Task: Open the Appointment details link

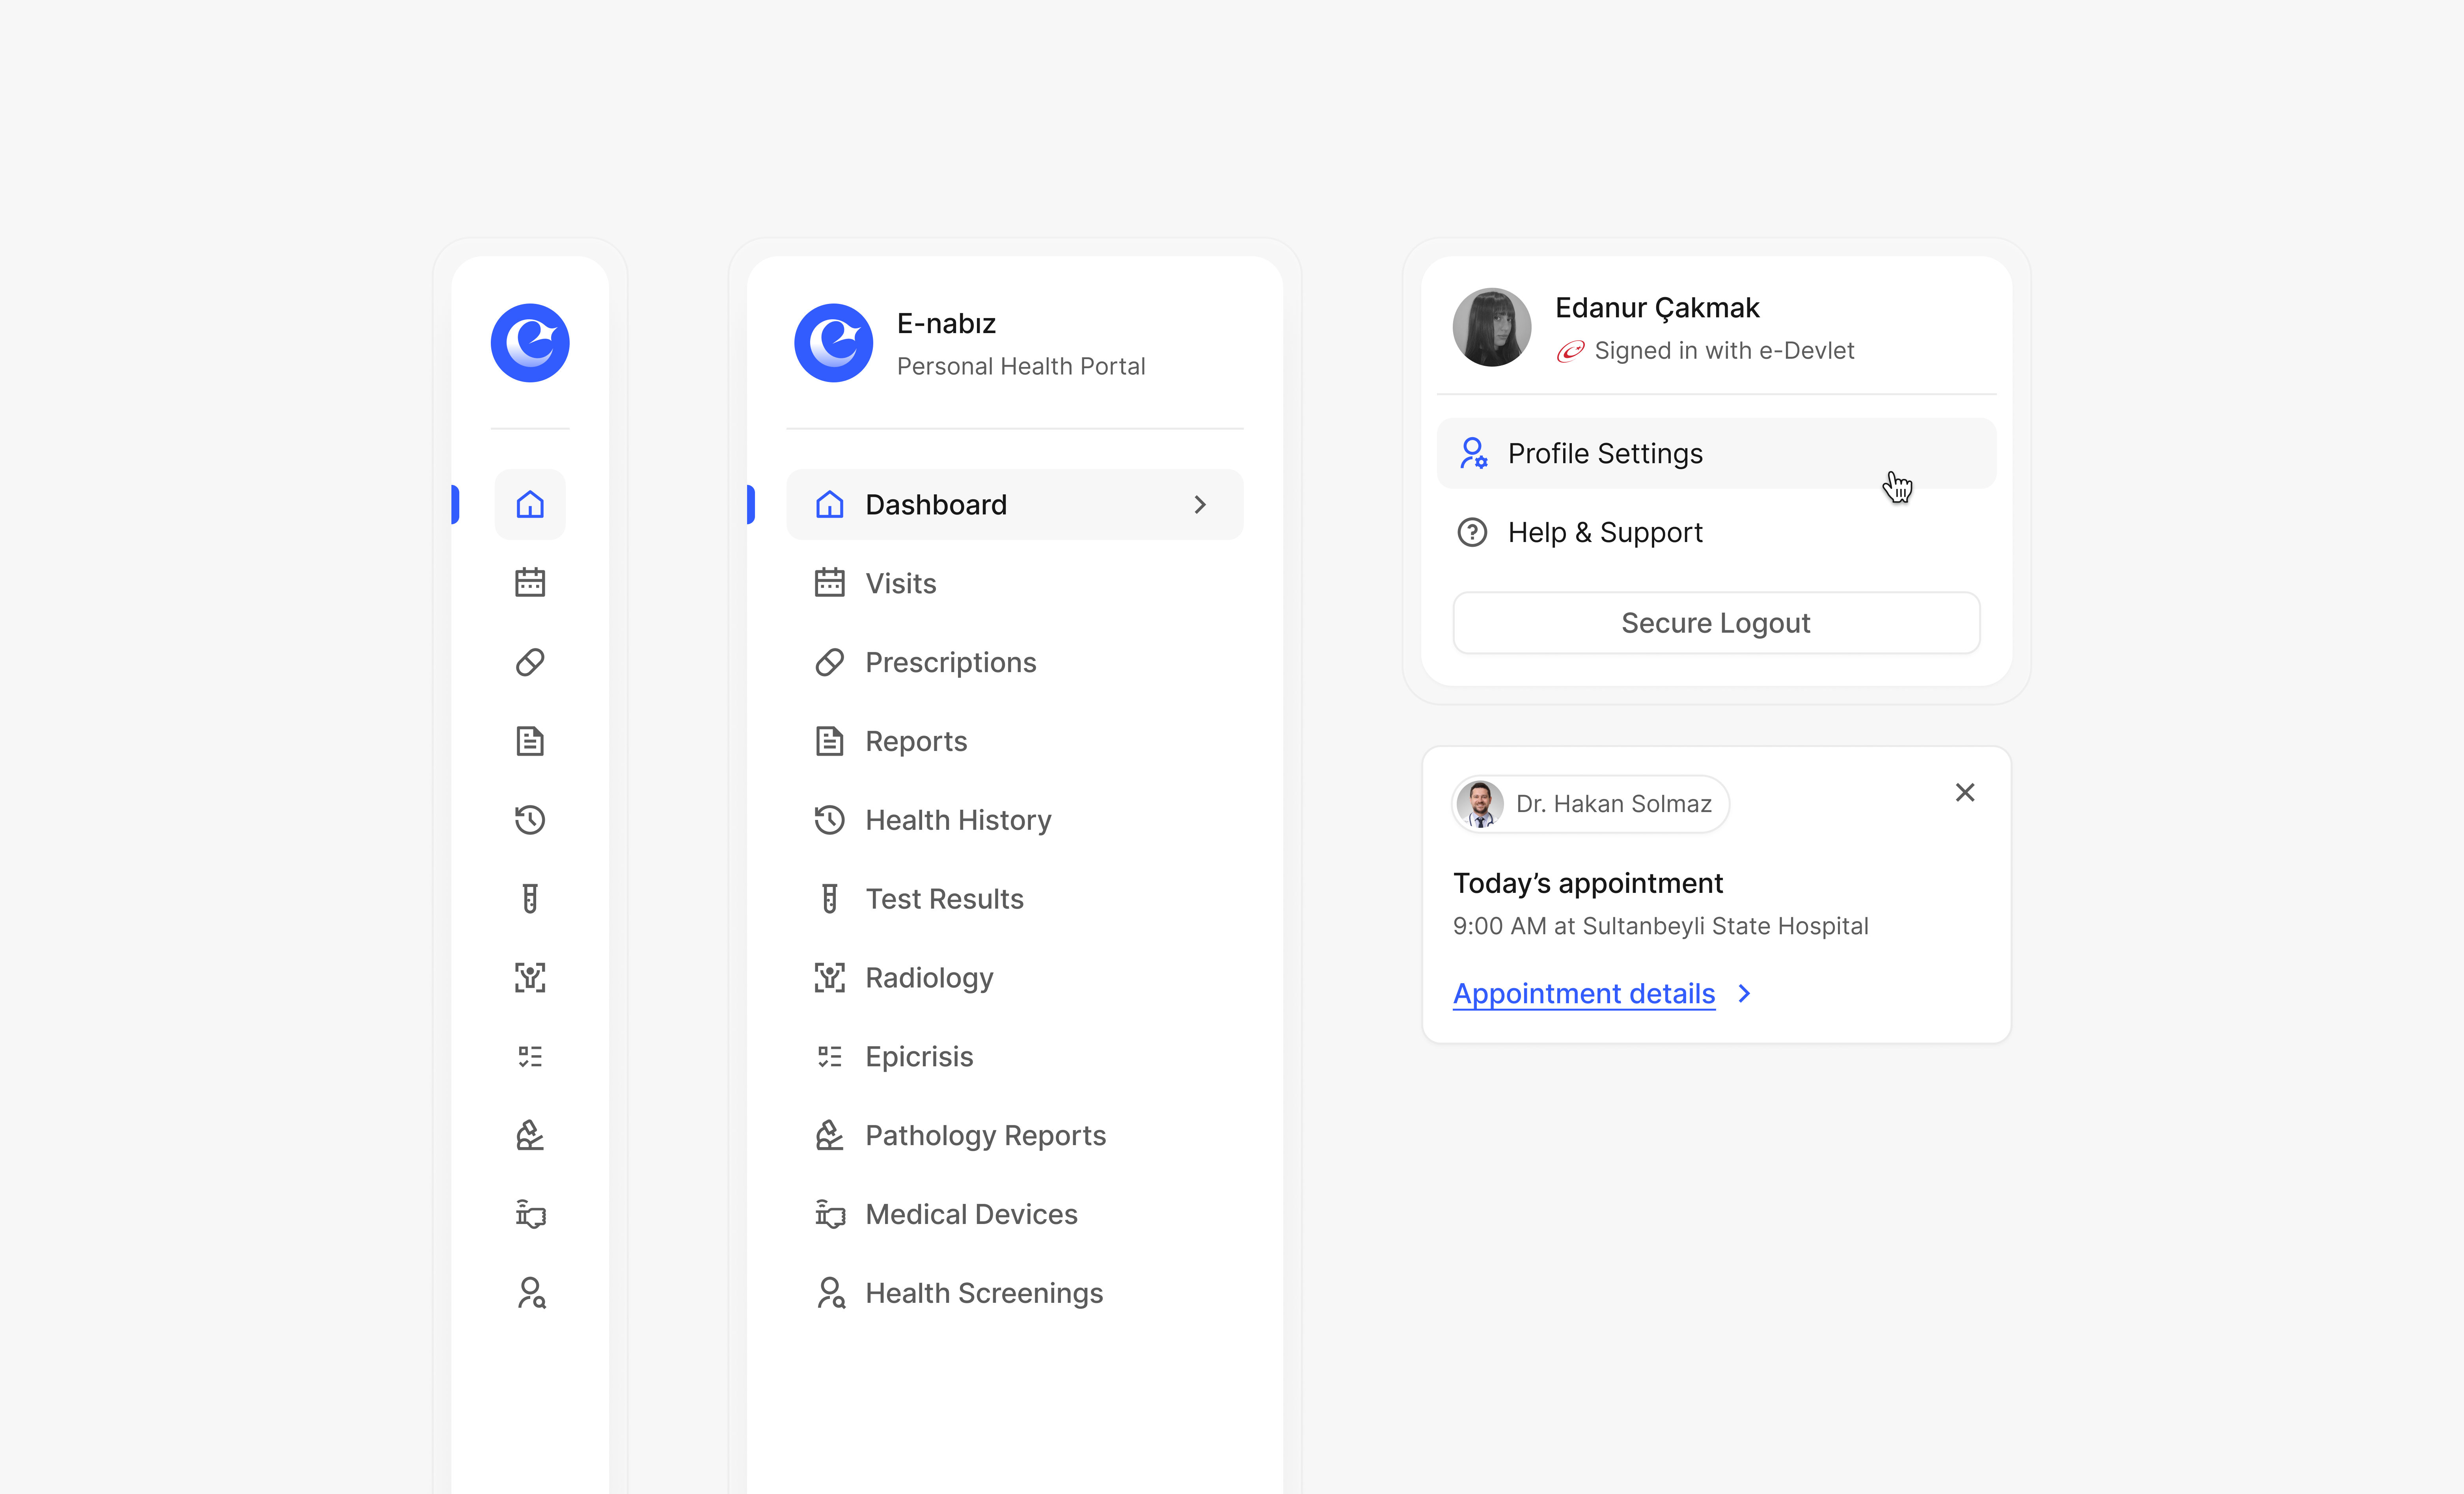Action: [1583, 993]
